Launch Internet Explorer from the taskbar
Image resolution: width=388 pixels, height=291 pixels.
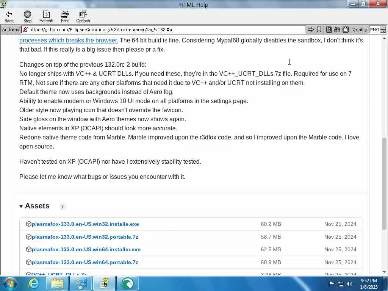point(34,283)
